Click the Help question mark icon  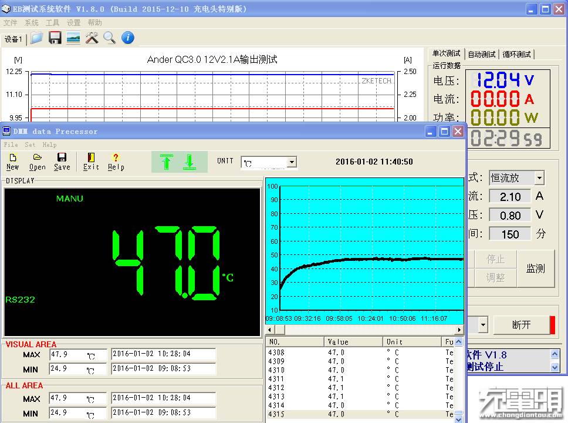(x=116, y=162)
